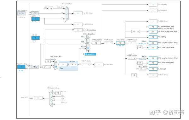Click the PLL input value box
Screen dimensions: 189x120
click(x=63, y=64)
